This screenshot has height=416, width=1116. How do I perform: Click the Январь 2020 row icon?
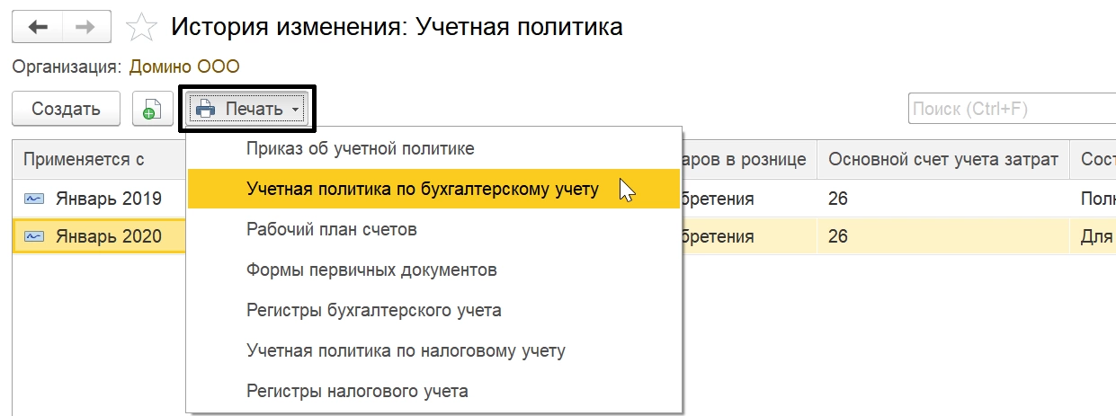click(35, 237)
